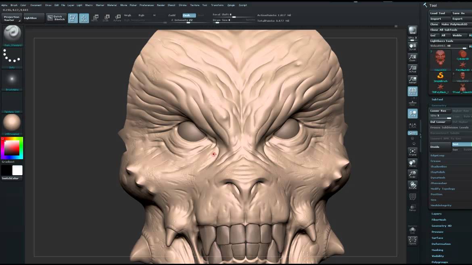Click the AAHalf view icon

coord(412,80)
